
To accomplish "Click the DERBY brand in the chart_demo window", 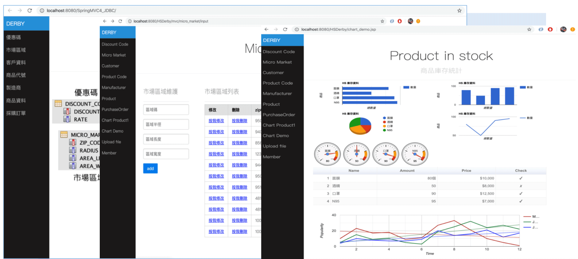I will click(272, 40).
